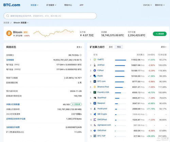The image size is (170, 142).
Task: Open the Binance Pool link
Action: [103, 87]
